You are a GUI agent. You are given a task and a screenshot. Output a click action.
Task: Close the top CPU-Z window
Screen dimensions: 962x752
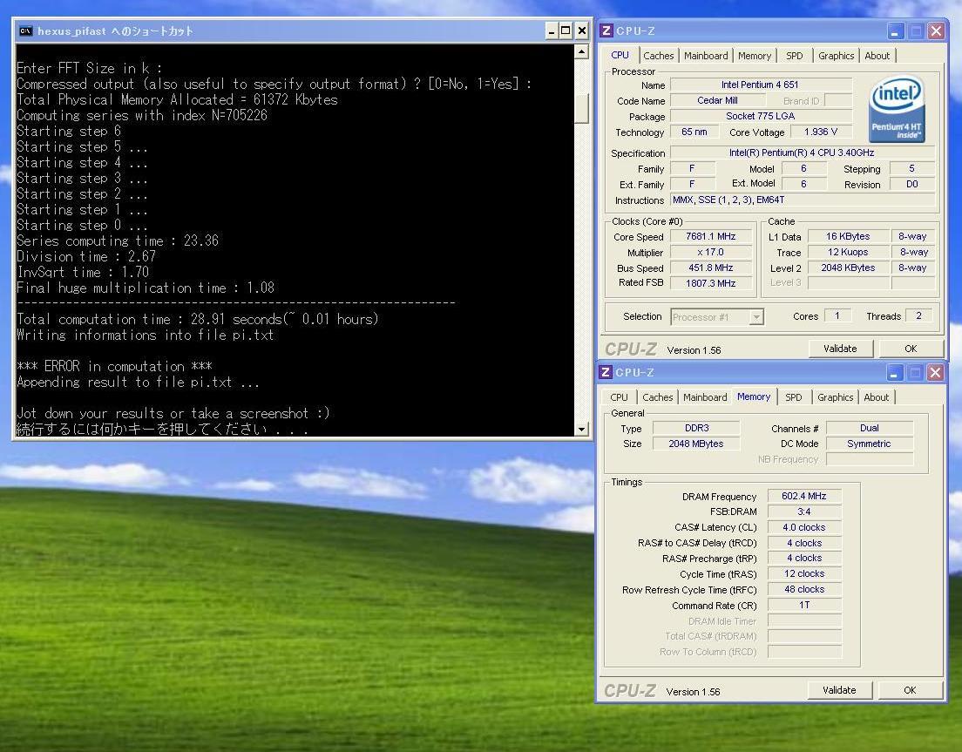pos(936,30)
